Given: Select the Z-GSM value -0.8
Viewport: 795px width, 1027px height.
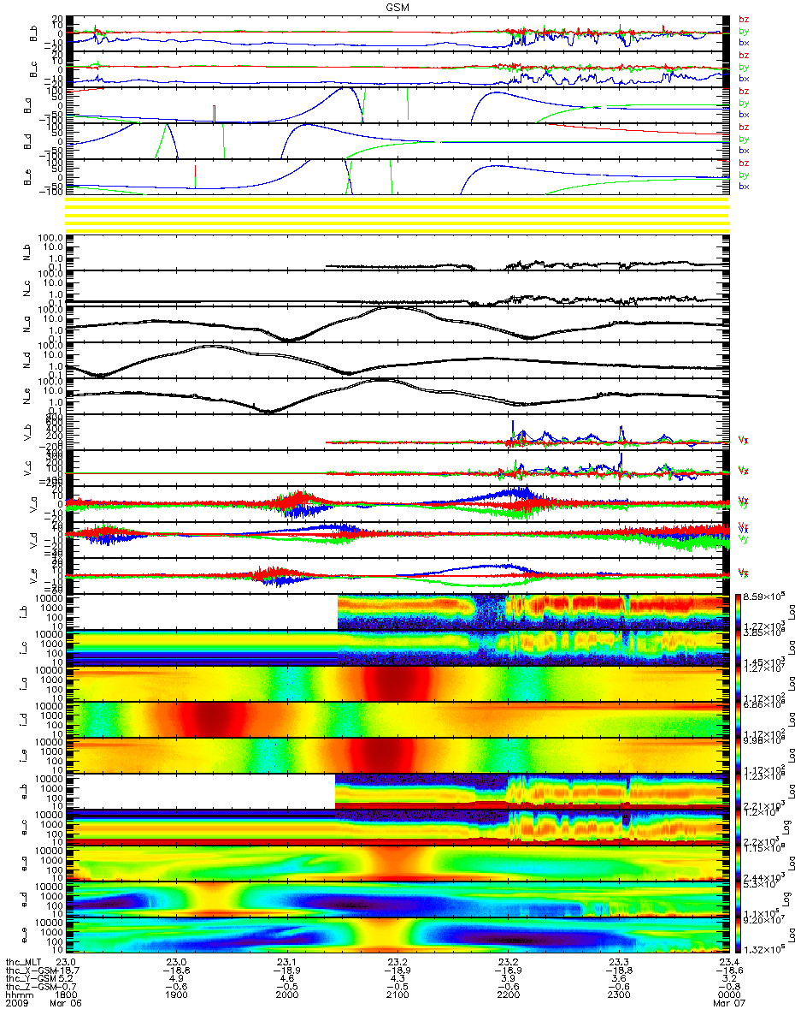Looking at the screenshot, I should pyautogui.click(x=728, y=985).
